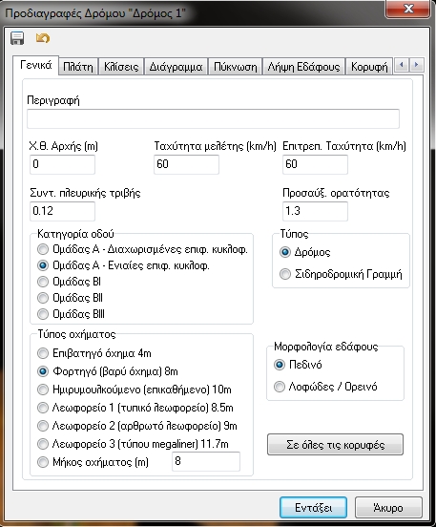Click the Άκυρο cancel button

(388, 508)
